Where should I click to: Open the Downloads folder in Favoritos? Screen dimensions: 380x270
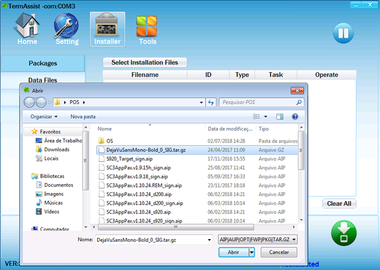[x=57, y=149]
